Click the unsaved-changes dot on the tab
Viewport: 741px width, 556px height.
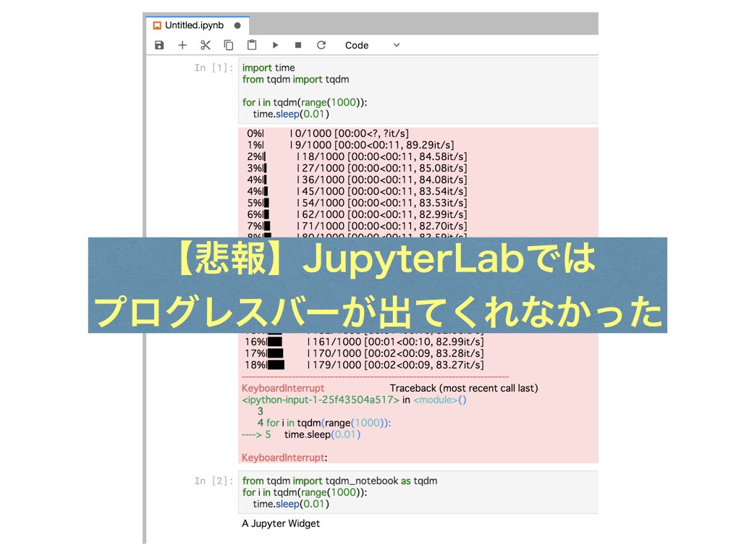pyautogui.click(x=239, y=25)
